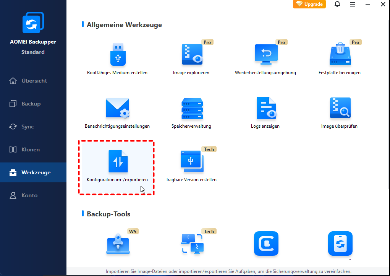The height and width of the screenshot is (276, 390).
Task: Click the WS badge on rocket tool
Action: [x=133, y=231]
